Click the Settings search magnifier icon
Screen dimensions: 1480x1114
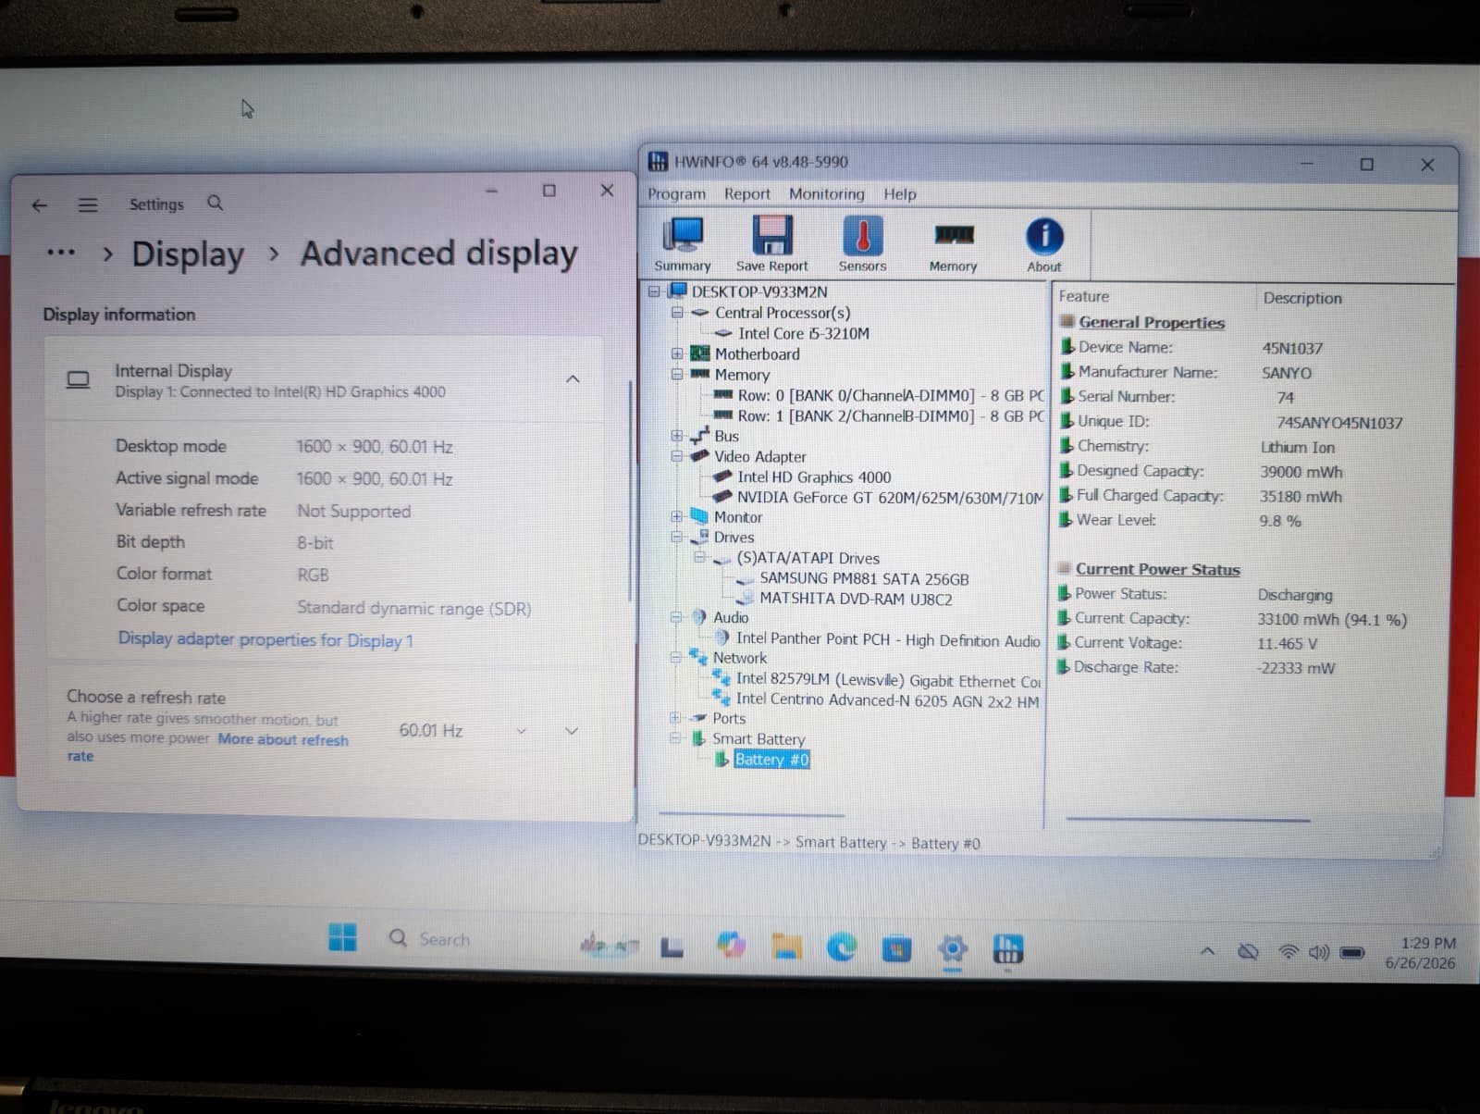(x=216, y=203)
